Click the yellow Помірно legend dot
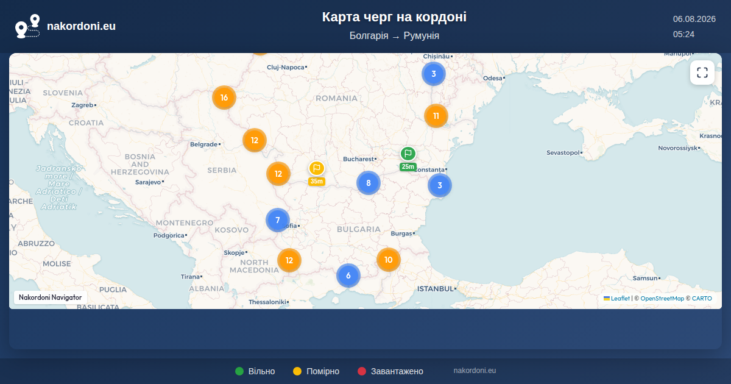 click(x=297, y=371)
